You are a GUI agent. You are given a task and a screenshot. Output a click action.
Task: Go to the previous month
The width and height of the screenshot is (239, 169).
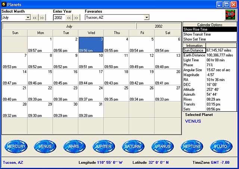pyautogui.click(x=35, y=18)
